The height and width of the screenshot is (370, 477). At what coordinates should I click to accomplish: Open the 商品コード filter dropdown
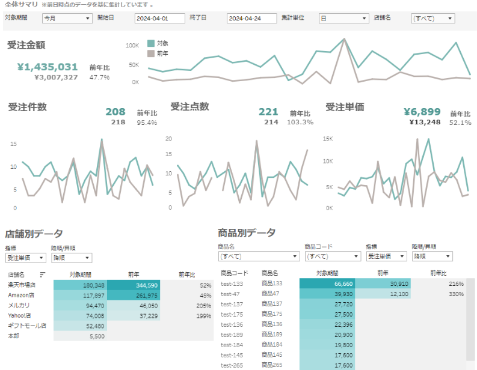point(332,256)
